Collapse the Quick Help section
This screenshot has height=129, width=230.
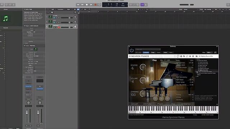coord(24,9)
